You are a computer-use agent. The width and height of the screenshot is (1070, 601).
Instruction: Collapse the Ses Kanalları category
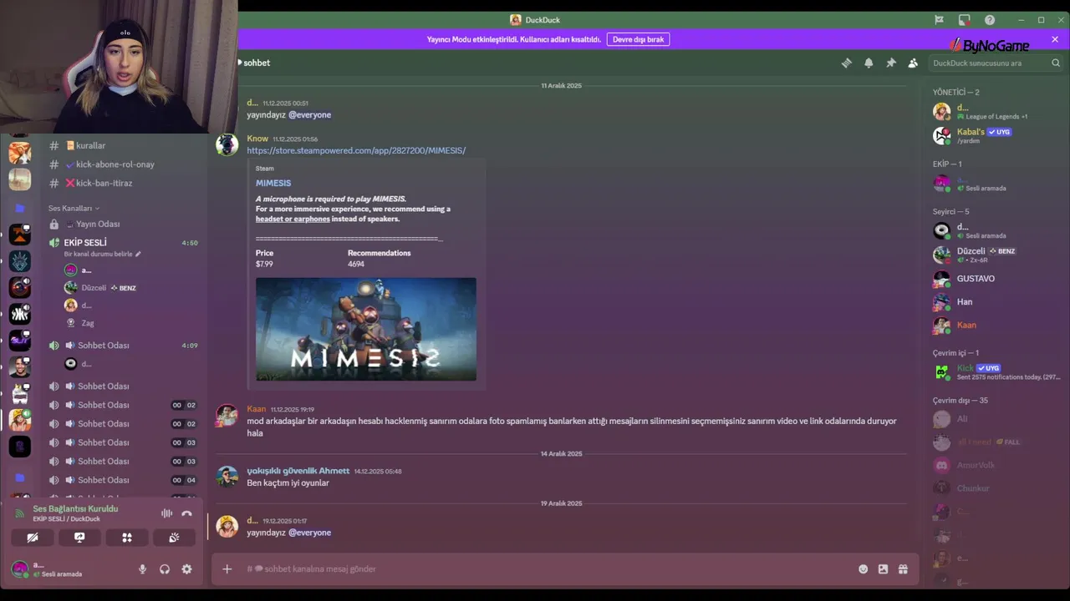(74, 208)
